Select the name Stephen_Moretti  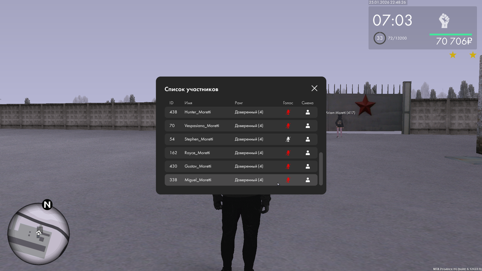(x=199, y=139)
